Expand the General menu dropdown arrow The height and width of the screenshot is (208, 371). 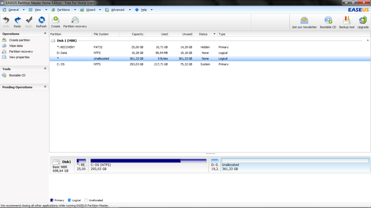pyautogui.click(x=24, y=10)
